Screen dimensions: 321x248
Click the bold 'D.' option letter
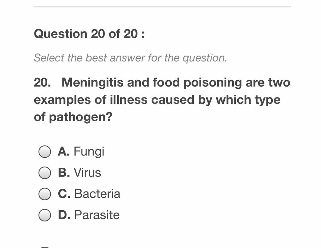64,215
